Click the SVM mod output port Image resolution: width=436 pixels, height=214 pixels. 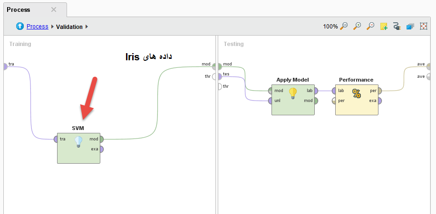point(101,140)
